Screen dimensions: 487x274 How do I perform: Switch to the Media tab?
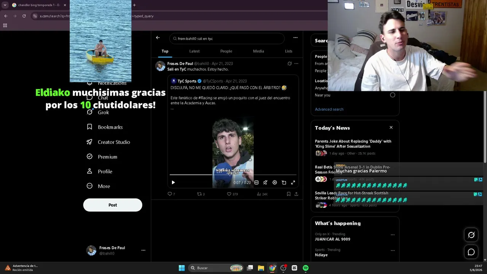tap(258, 51)
